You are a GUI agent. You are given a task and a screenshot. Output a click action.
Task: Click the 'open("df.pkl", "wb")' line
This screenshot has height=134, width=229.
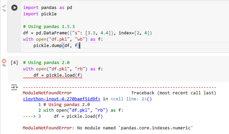tap(63, 39)
